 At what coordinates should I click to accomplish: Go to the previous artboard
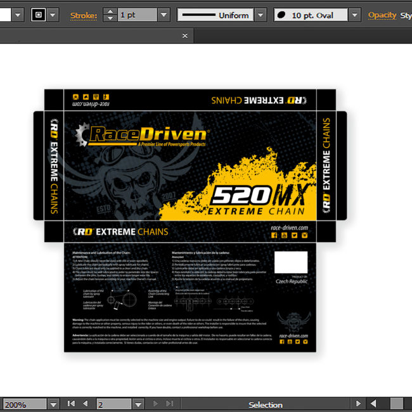point(85,404)
